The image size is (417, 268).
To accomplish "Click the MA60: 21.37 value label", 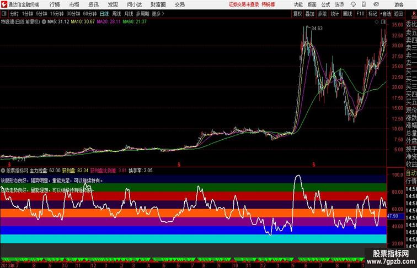I will pos(135,22).
